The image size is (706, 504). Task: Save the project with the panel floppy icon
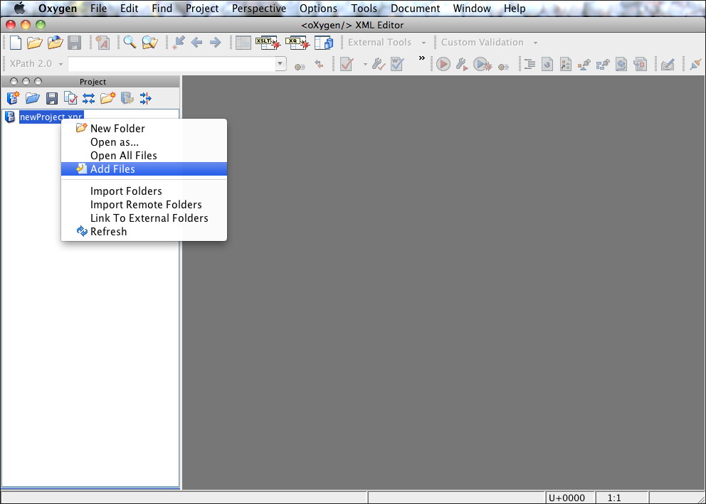(x=52, y=98)
